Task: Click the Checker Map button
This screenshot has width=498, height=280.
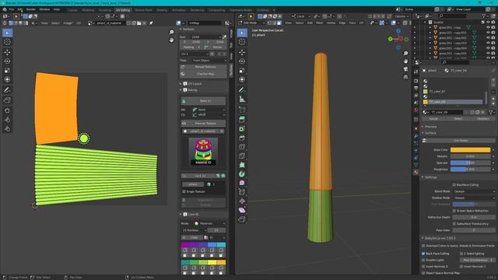Action: click(203, 74)
